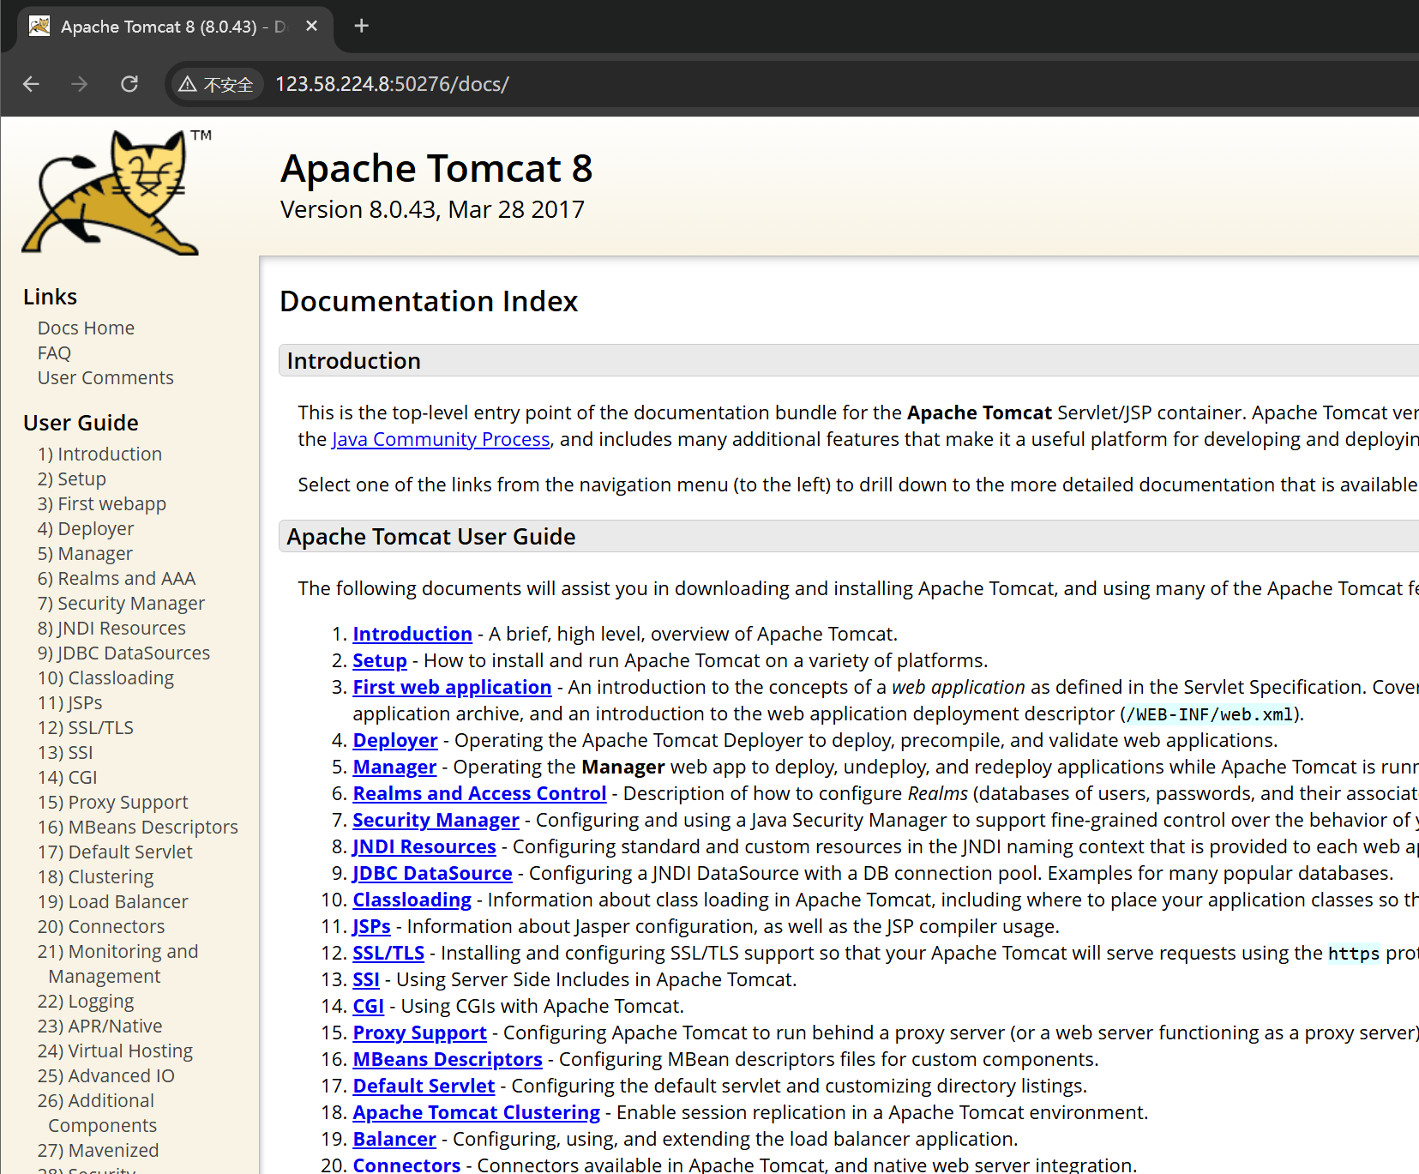Open the SSI link in main list
The image size is (1419, 1174).
366,979
